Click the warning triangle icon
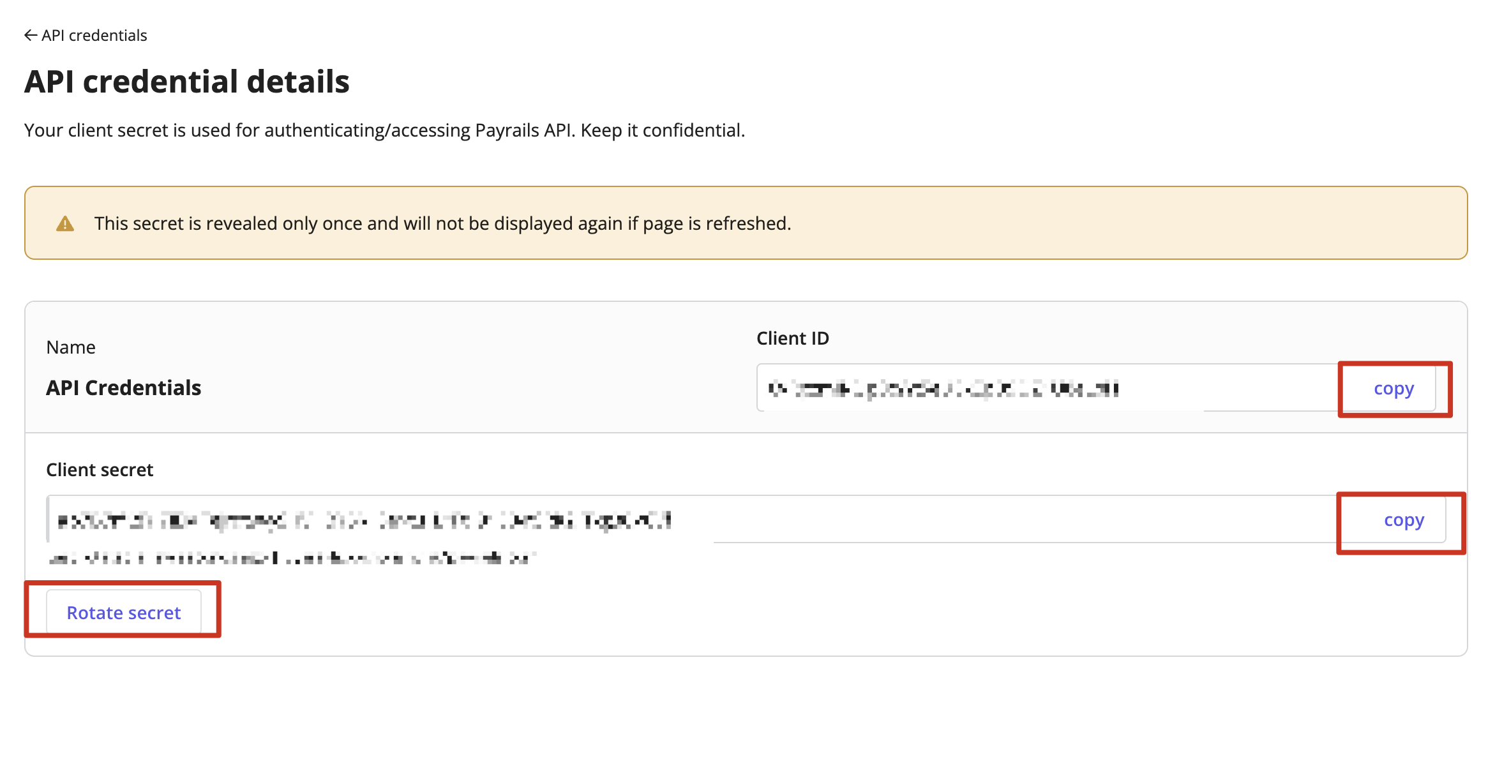Image resolution: width=1495 pixels, height=780 pixels. (x=65, y=223)
